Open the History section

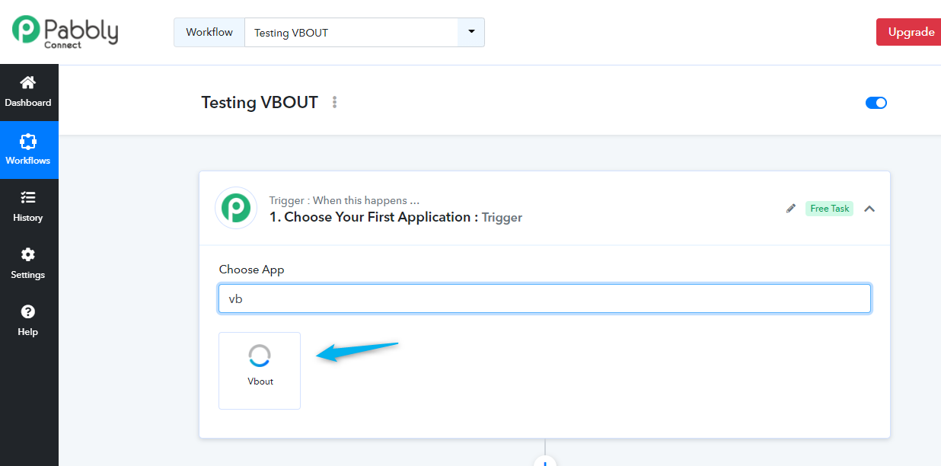point(28,207)
